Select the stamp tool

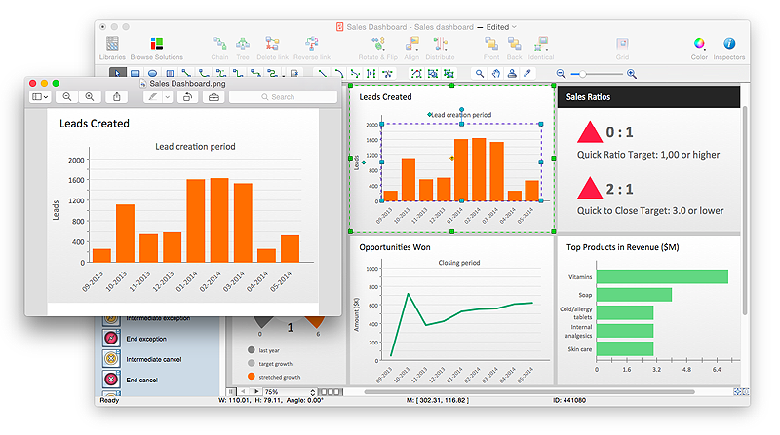point(512,74)
